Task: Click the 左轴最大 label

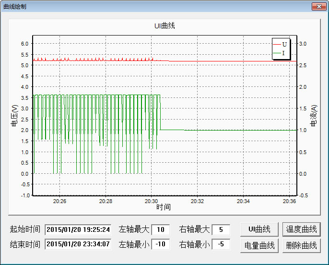Action: [x=134, y=229]
